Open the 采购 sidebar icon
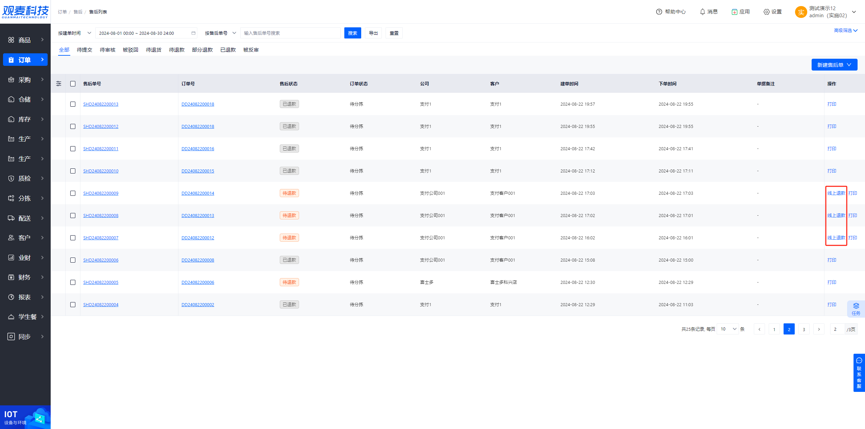Viewport: 865px width, 429px height. coord(11,80)
